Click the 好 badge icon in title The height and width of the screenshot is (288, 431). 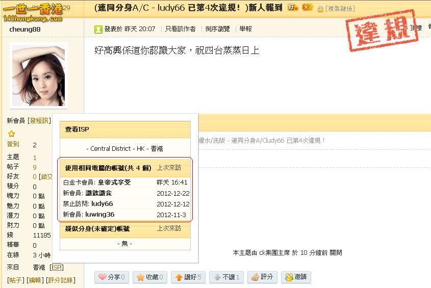click(x=292, y=8)
